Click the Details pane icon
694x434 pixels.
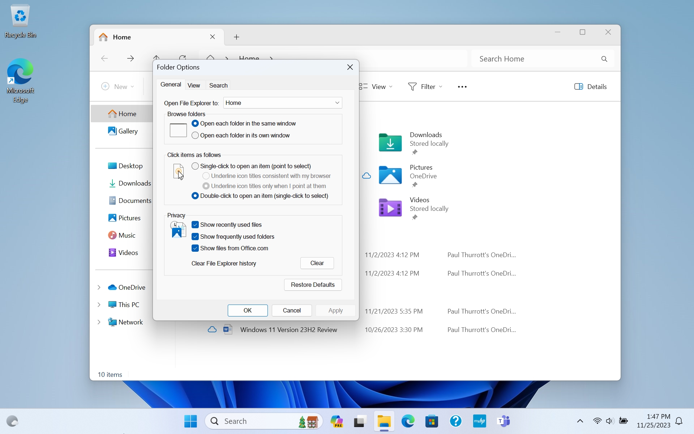578,86
